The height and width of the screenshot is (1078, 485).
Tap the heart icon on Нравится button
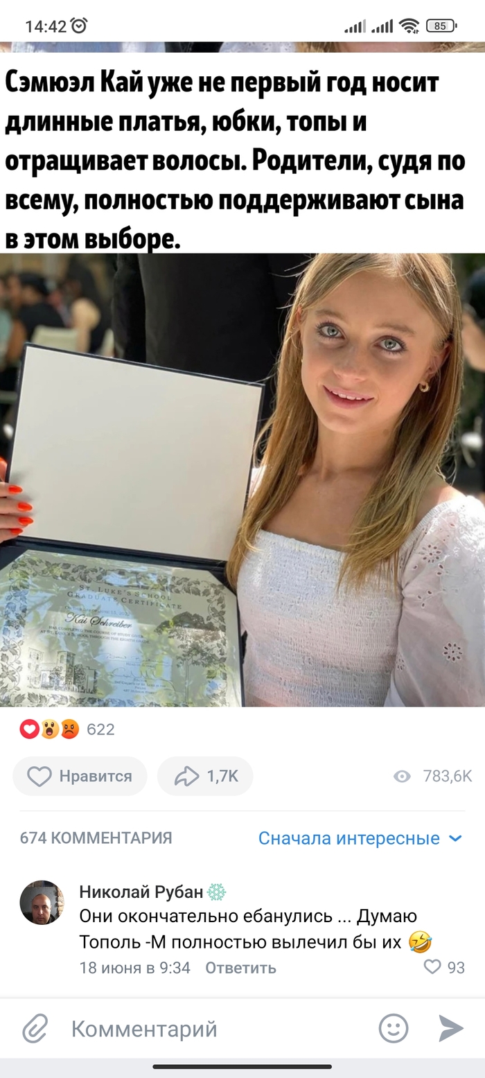39,777
